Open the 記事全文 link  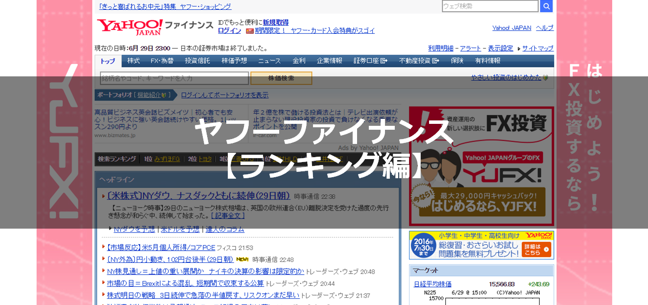(x=228, y=215)
